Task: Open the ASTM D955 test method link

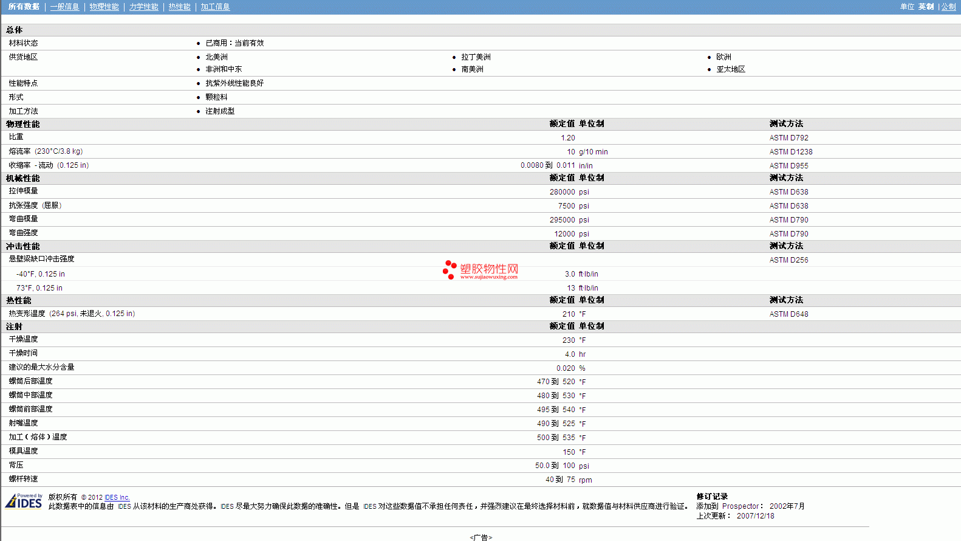Action: click(788, 166)
